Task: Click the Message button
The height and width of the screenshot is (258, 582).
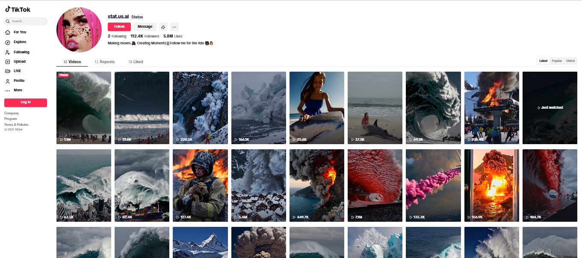Action: 145,27
